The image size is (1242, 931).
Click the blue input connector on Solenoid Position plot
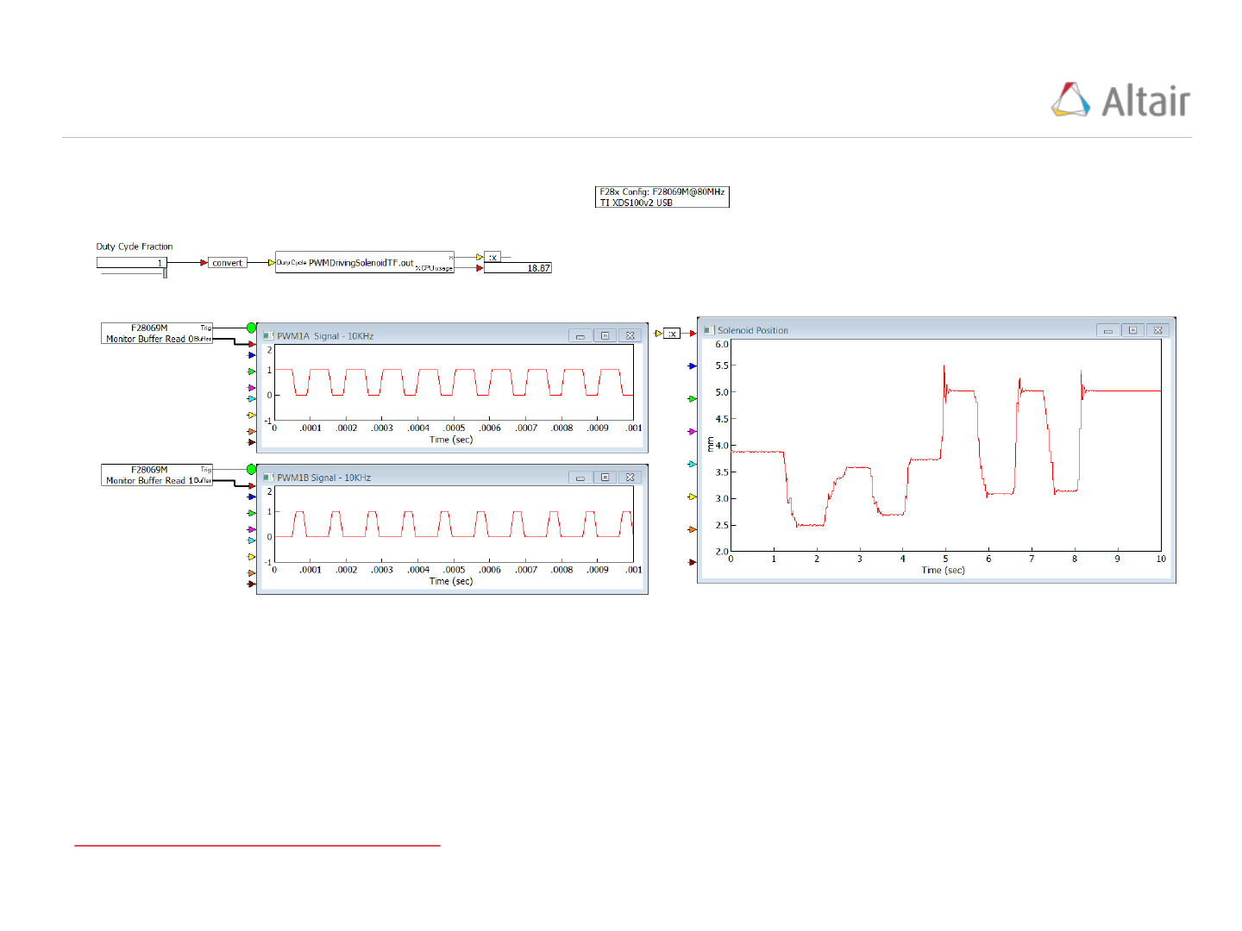click(692, 366)
